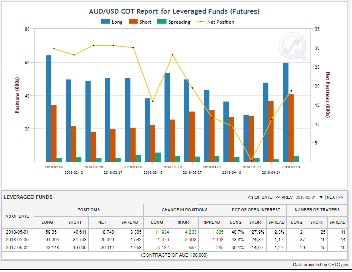Screen dimensions: 352x272
Task: Click the x-axis label 2018-03-06
Action: click(133, 167)
